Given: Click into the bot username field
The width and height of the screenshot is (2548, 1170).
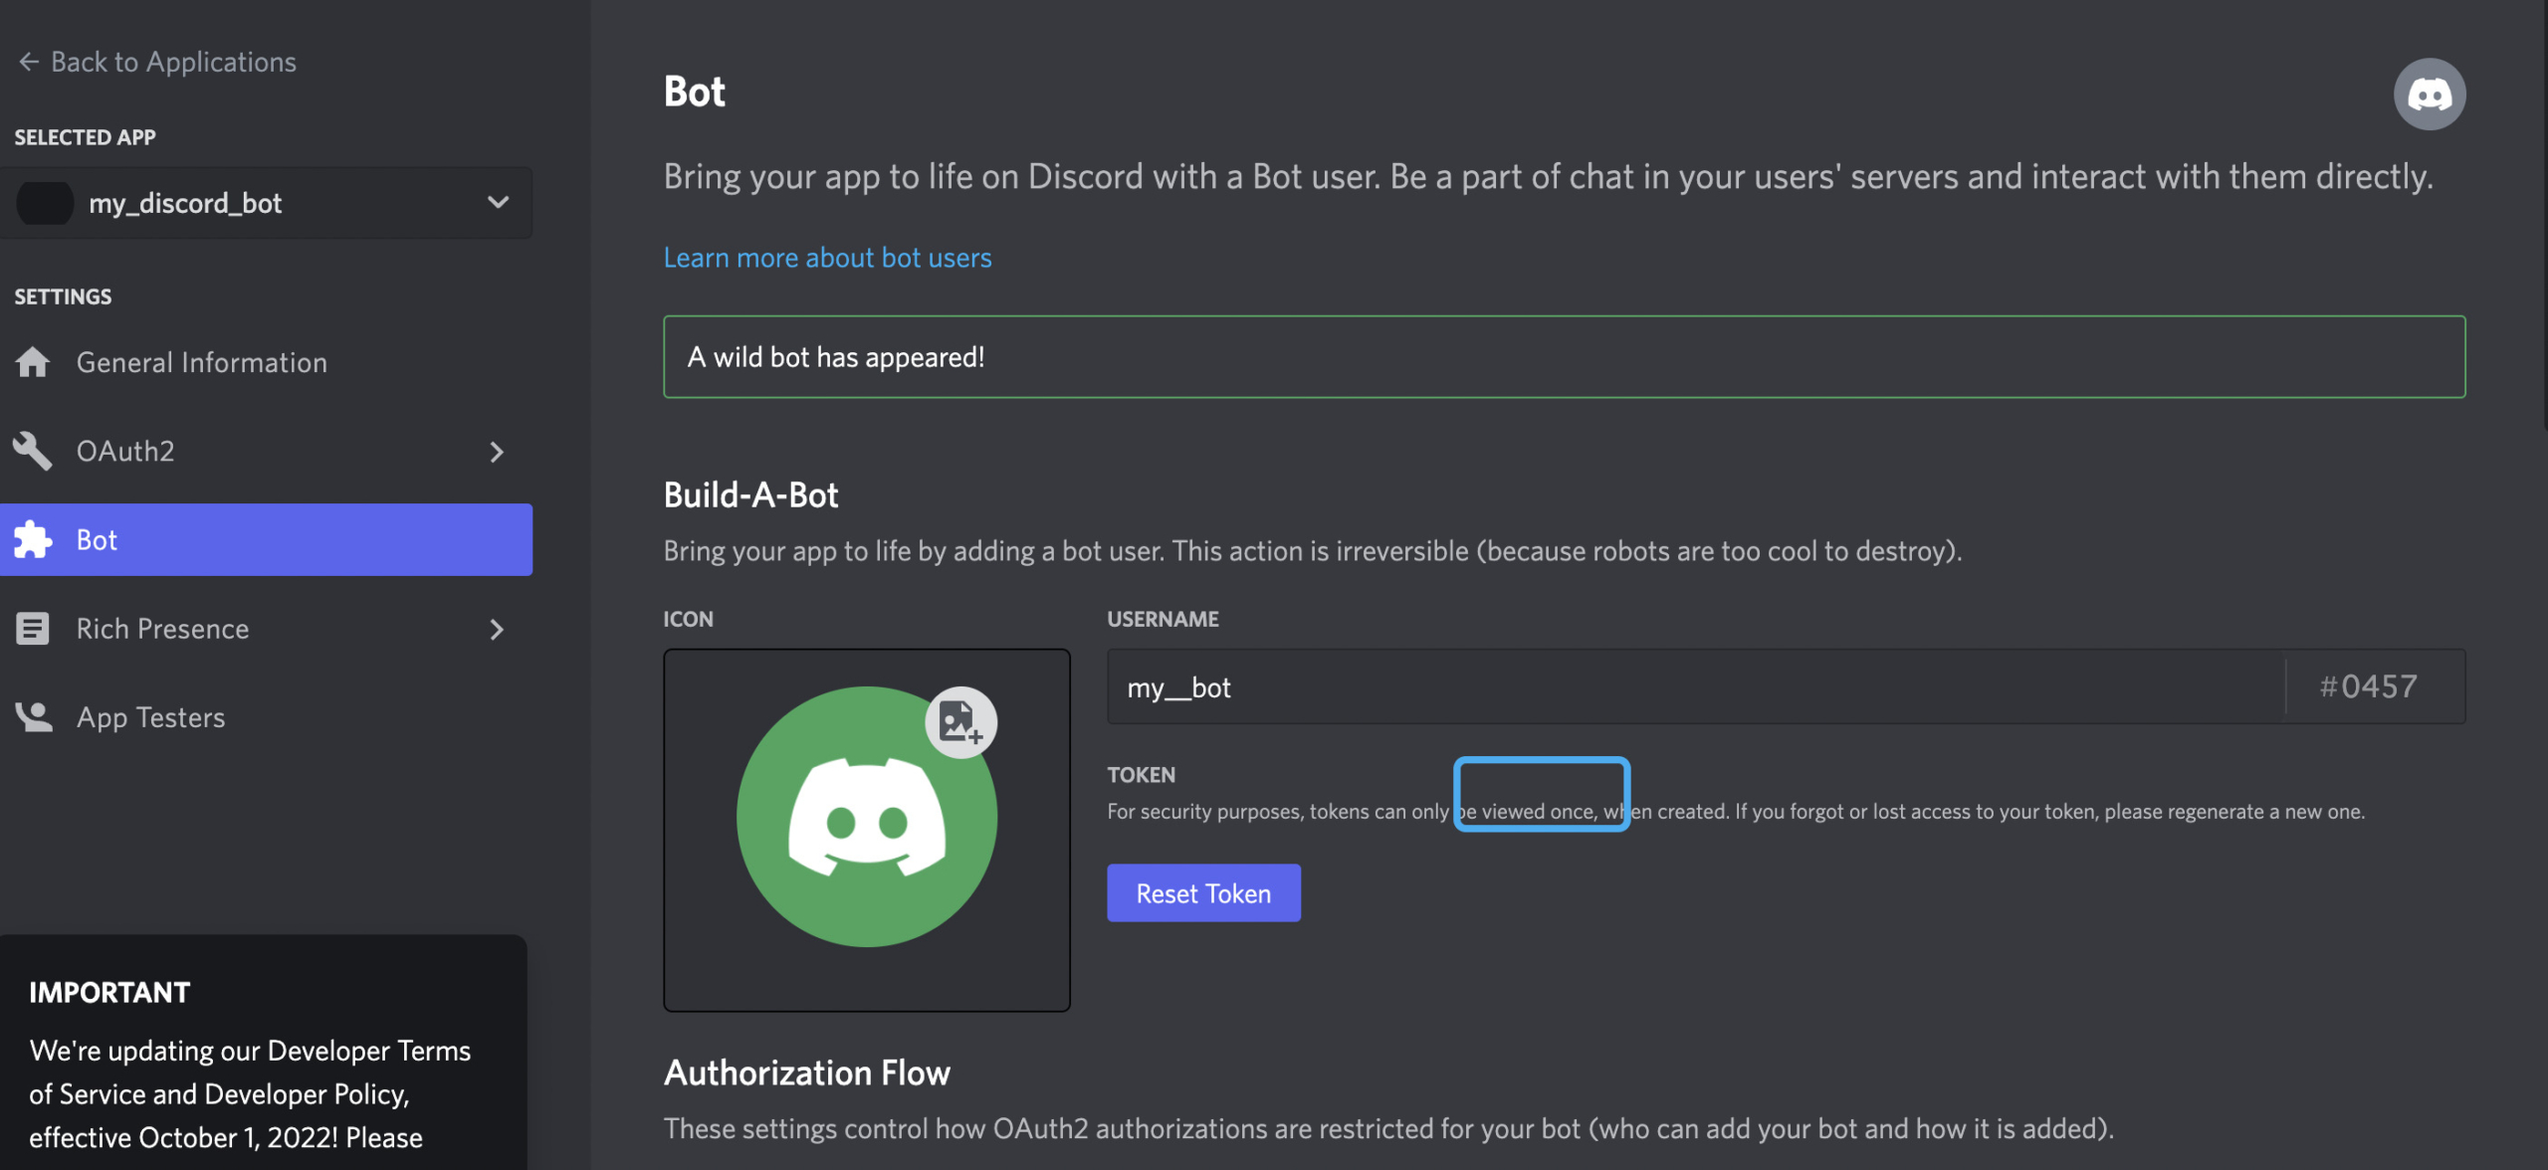Looking at the screenshot, I should coord(1692,686).
